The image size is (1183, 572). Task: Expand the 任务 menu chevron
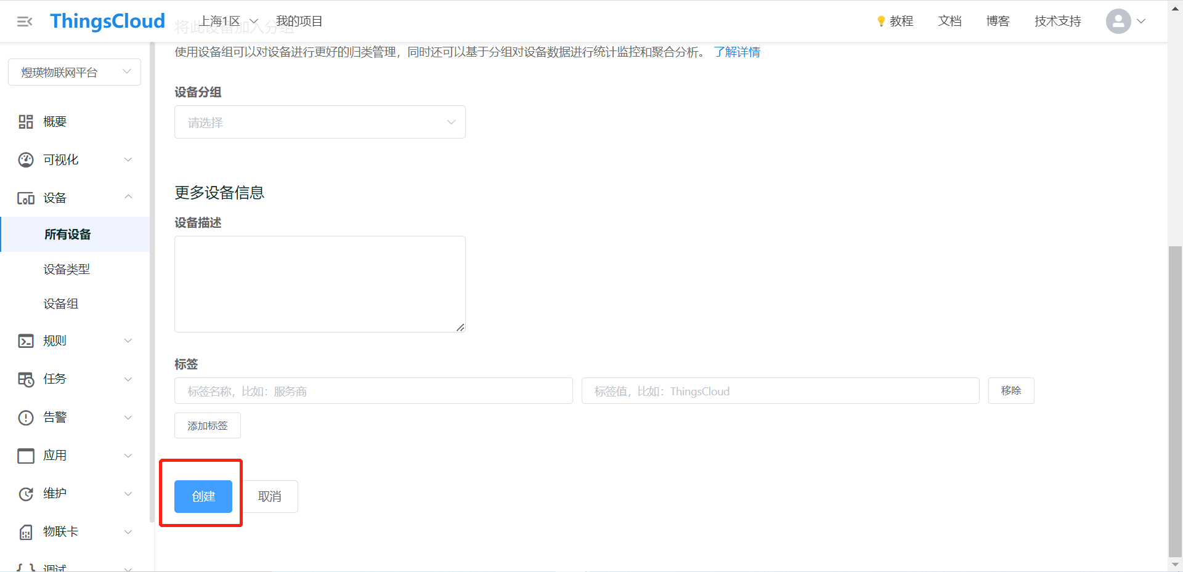[x=128, y=379]
